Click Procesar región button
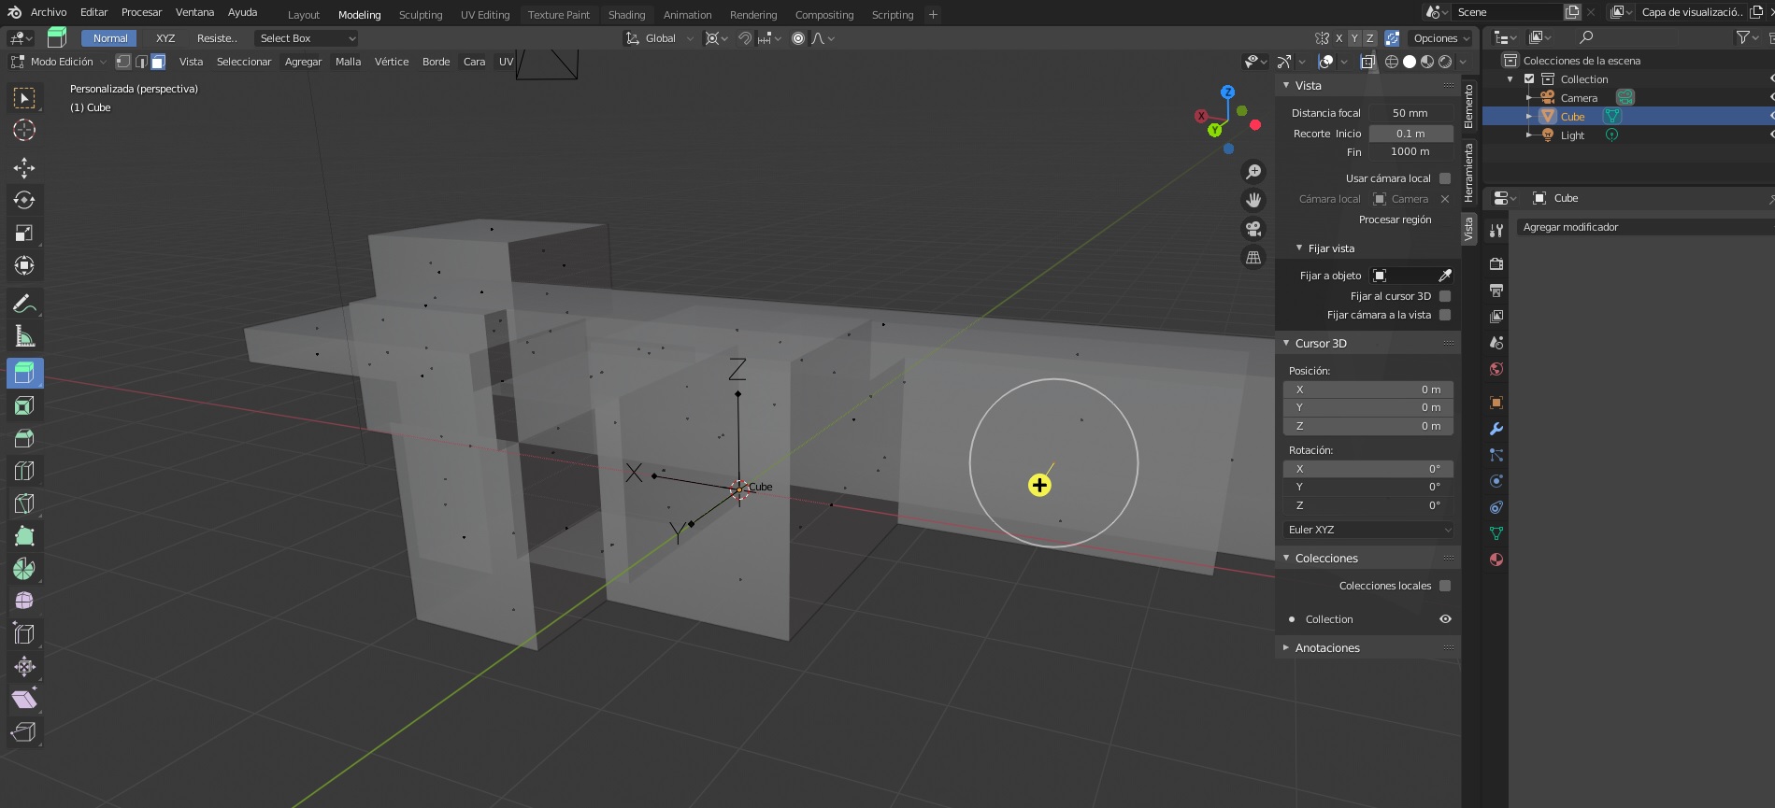 point(1395,220)
